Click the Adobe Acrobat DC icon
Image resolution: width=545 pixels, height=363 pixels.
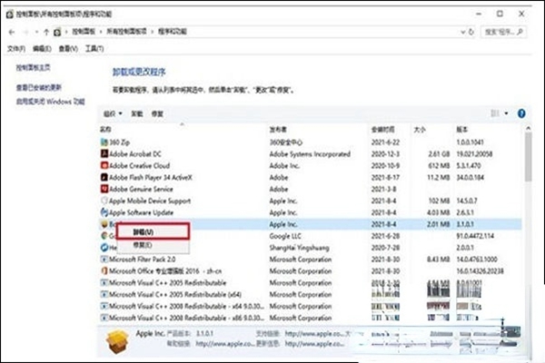point(104,153)
